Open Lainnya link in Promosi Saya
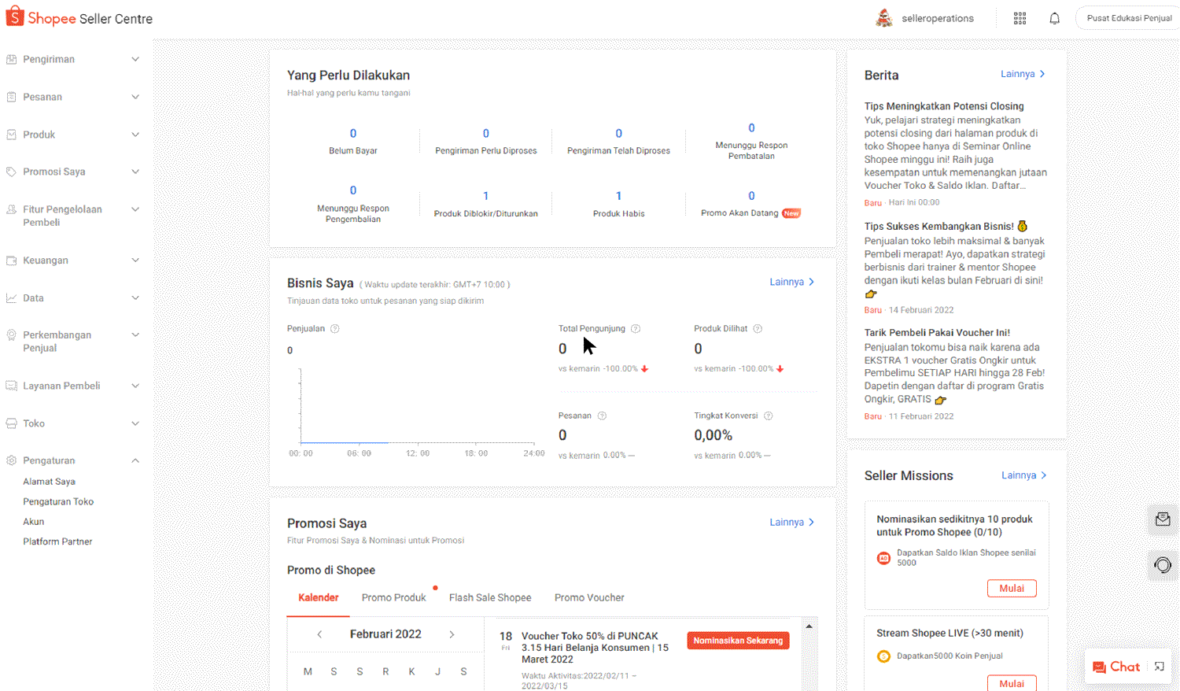1180x691 pixels. pyautogui.click(x=791, y=522)
